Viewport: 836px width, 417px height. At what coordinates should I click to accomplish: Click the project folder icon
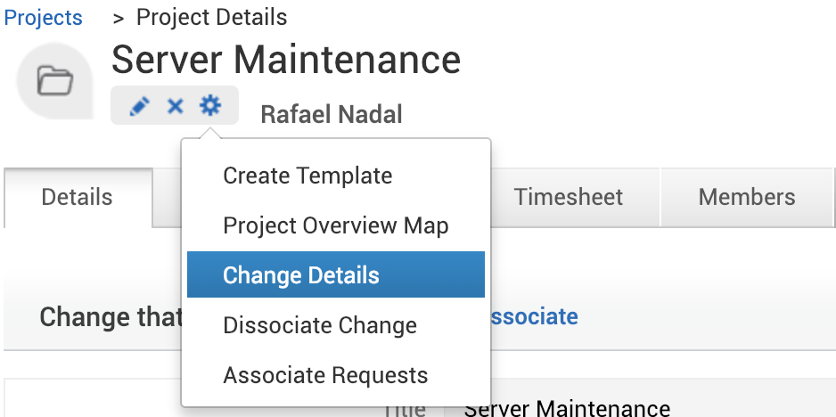(x=54, y=83)
